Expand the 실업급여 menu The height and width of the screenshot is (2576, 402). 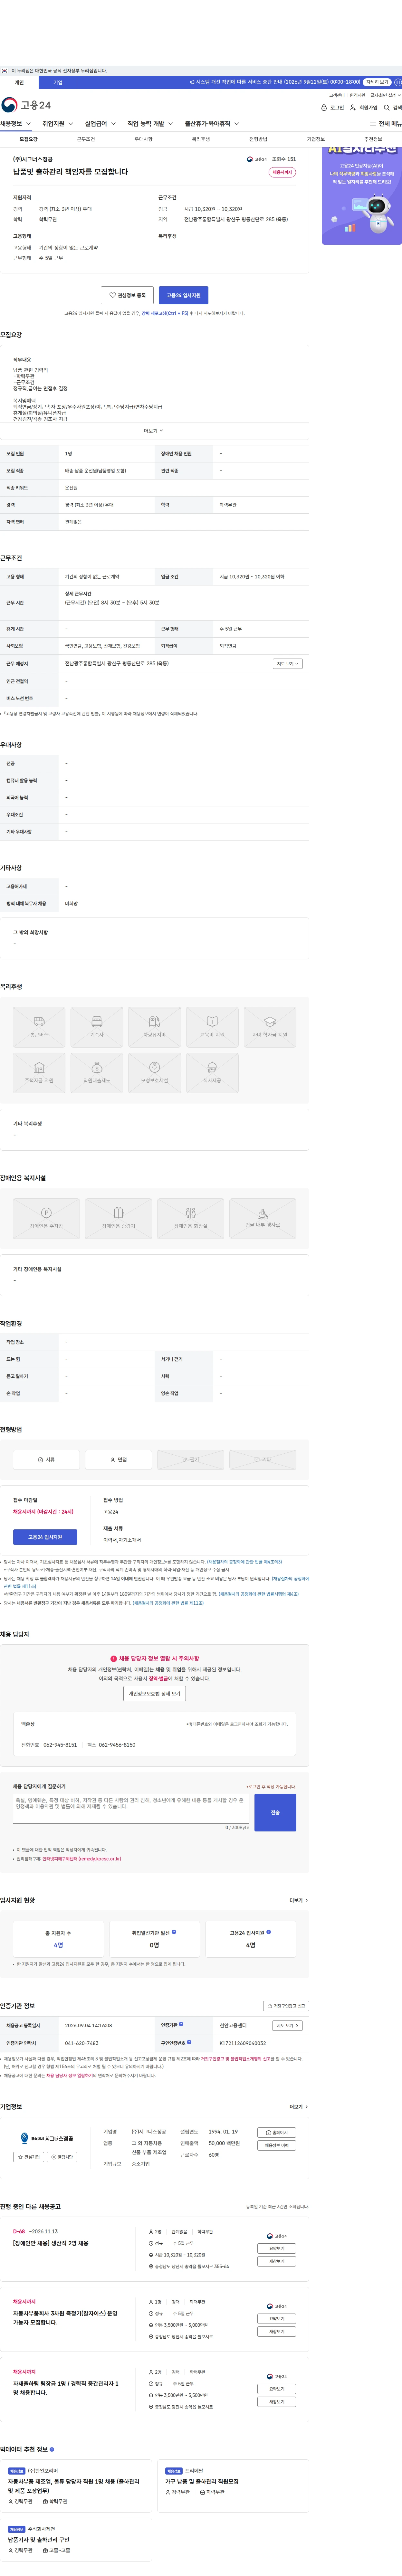point(100,124)
